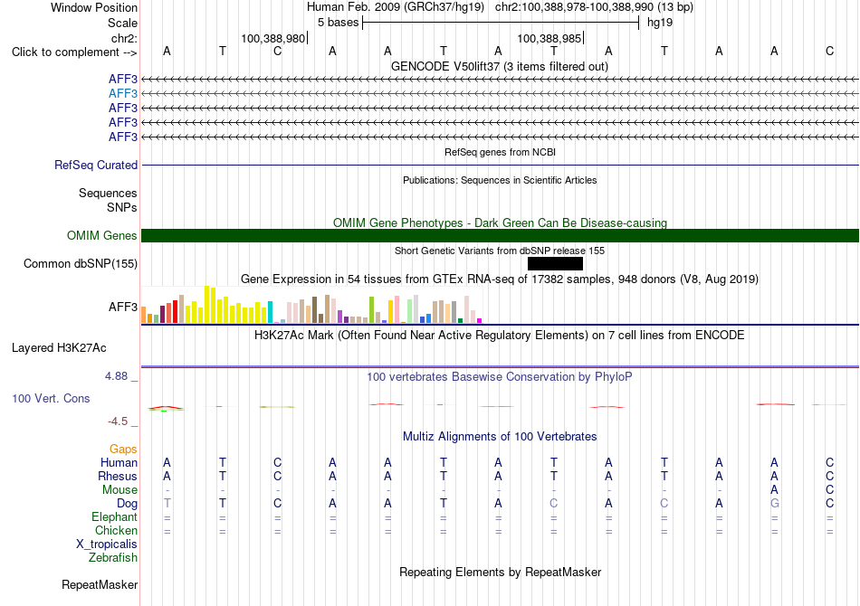Click the orange Gaps label
The image size is (860, 606).
click(x=123, y=450)
